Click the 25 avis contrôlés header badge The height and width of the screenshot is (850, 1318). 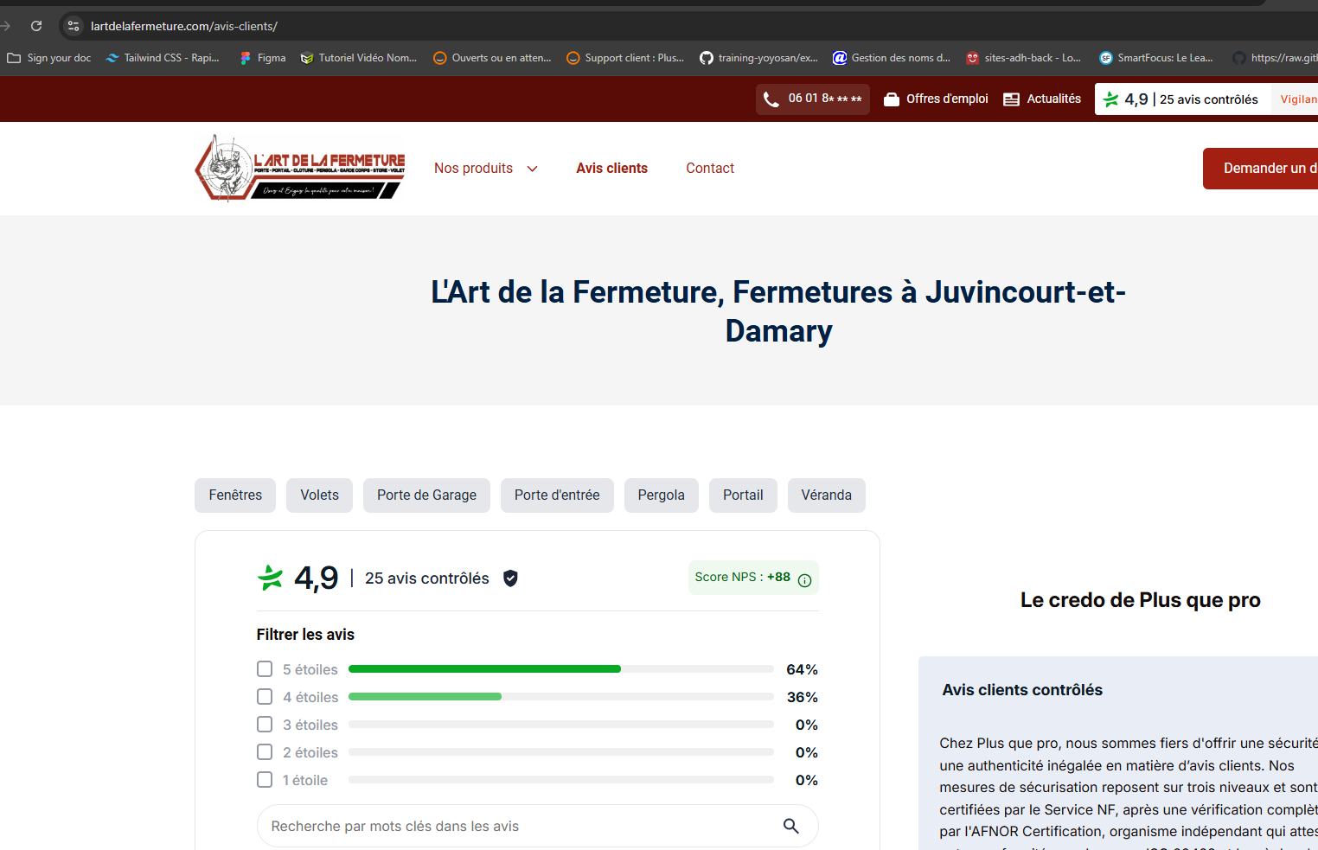pyautogui.click(x=1182, y=99)
